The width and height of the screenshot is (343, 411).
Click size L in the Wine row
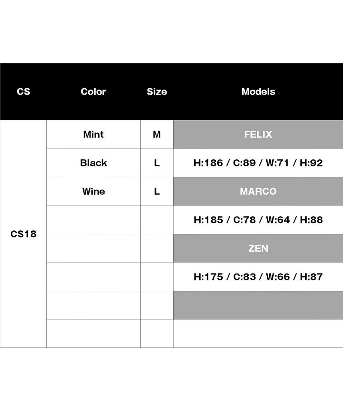tap(156, 191)
